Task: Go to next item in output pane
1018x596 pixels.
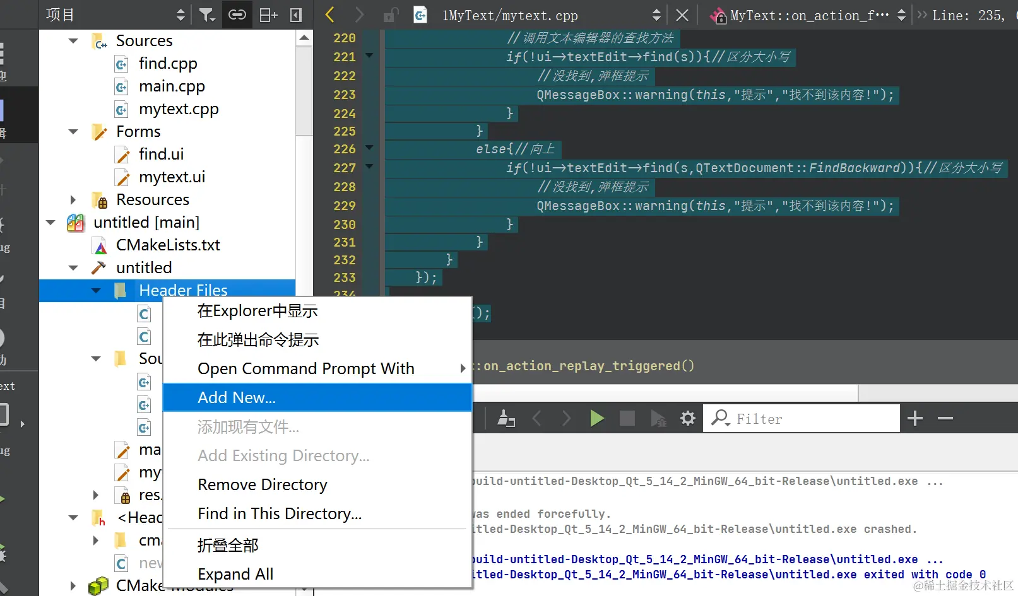Action: point(566,418)
